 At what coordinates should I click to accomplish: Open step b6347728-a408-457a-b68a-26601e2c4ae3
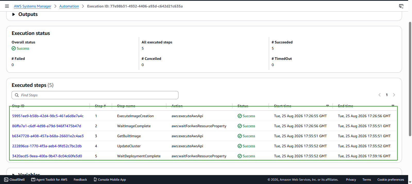pos(48,136)
